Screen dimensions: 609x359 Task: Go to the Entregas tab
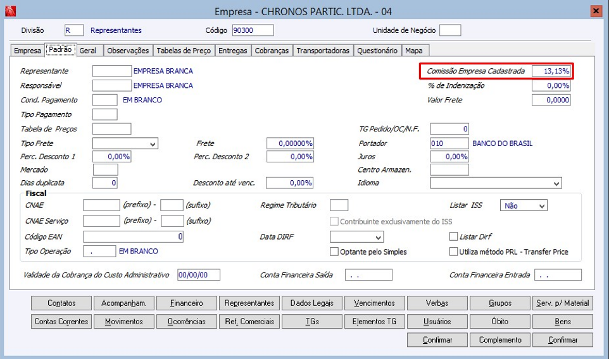click(232, 51)
